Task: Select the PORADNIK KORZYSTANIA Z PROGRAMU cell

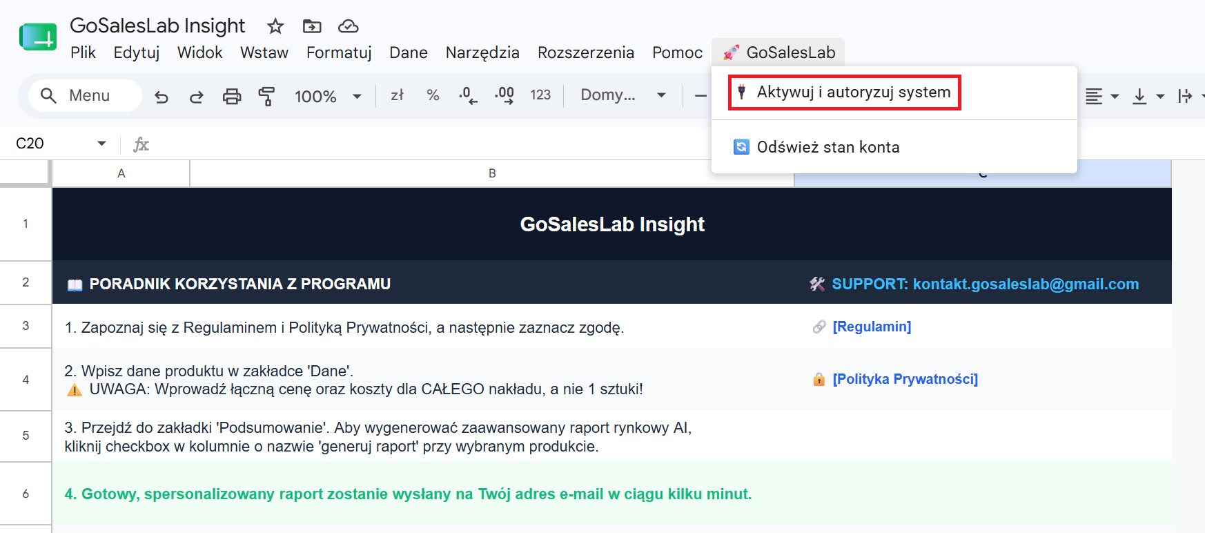Action: 424,284
